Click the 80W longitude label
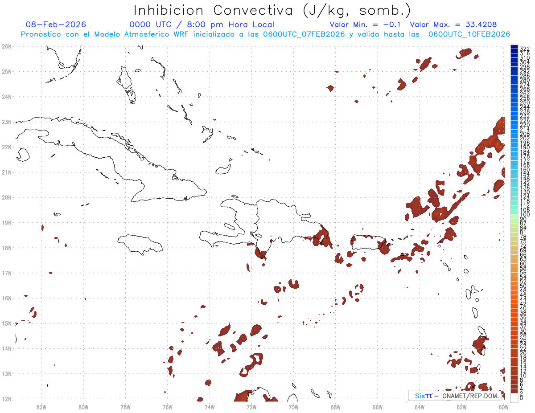 pos(83,407)
